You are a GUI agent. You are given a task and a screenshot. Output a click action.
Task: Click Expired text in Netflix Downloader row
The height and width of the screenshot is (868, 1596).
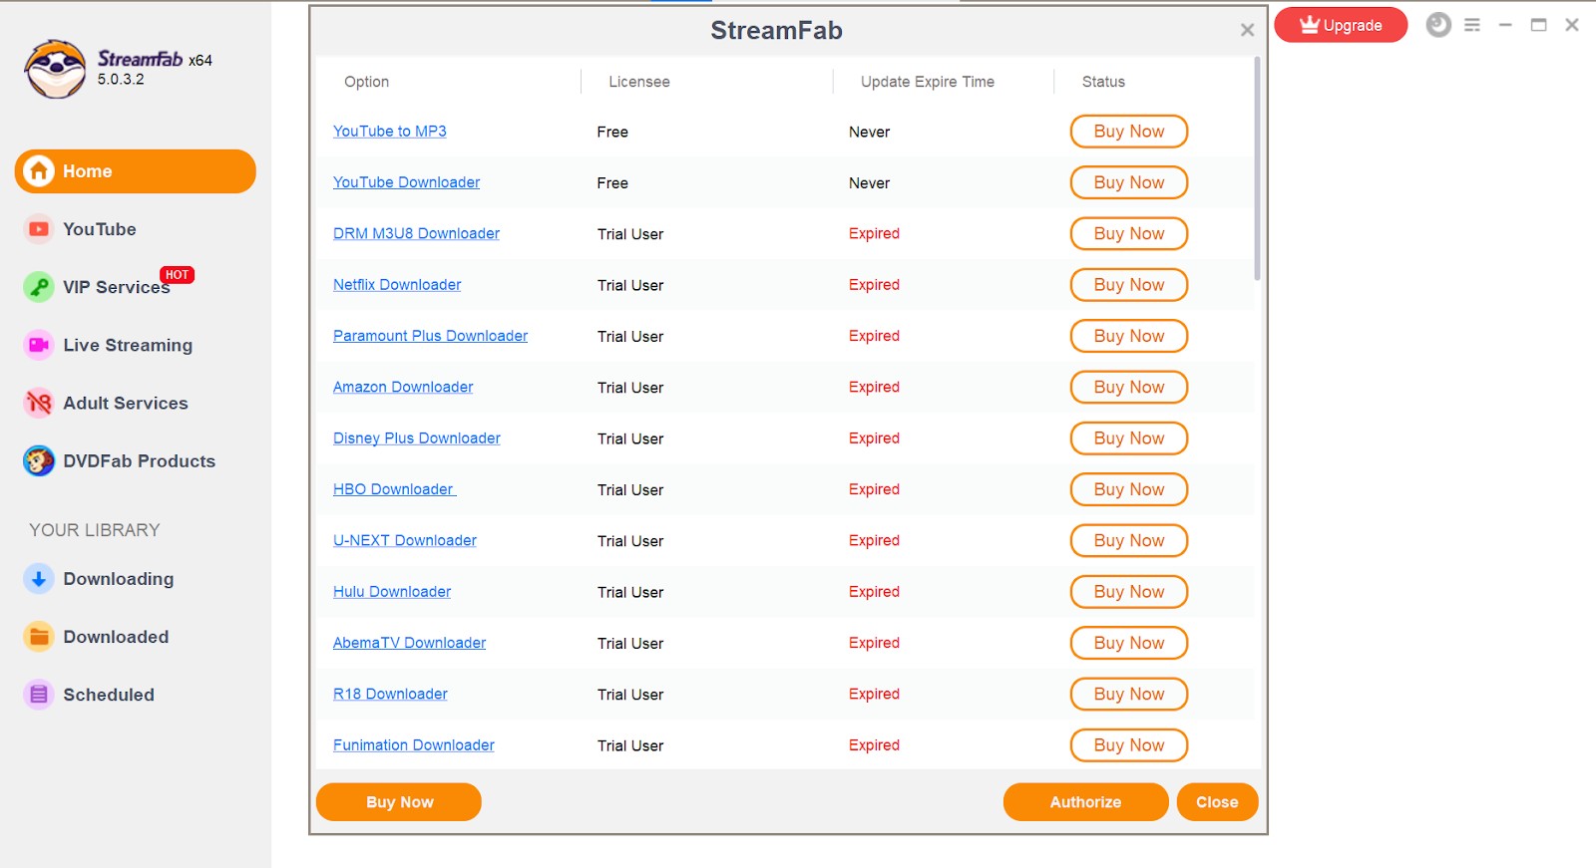tap(874, 285)
